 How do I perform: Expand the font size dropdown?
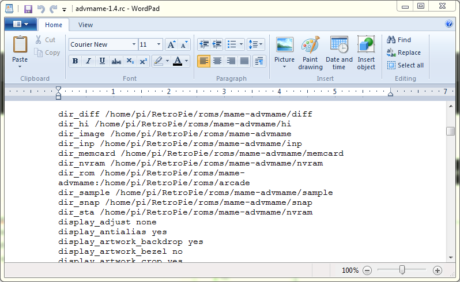tap(159, 44)
